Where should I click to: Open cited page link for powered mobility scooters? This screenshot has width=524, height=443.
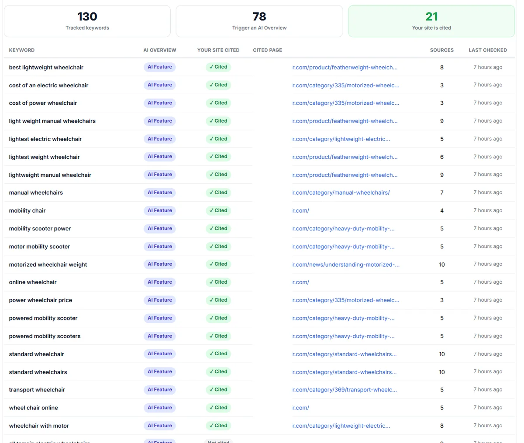343,336
